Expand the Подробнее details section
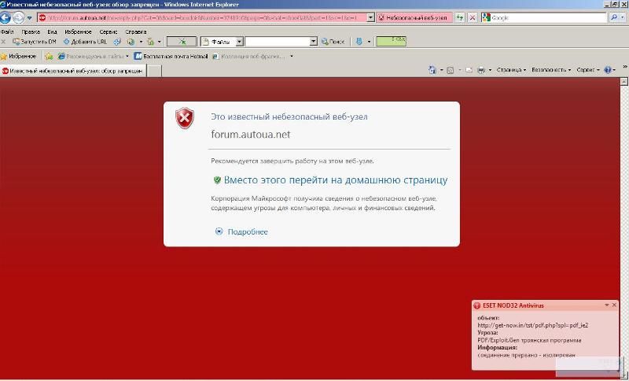 click(x=241, y=231)
